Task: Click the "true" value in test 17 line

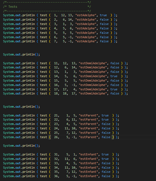Action: pos(114,89)
